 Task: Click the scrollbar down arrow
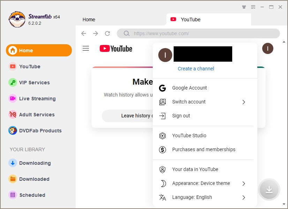pos(284,204)
